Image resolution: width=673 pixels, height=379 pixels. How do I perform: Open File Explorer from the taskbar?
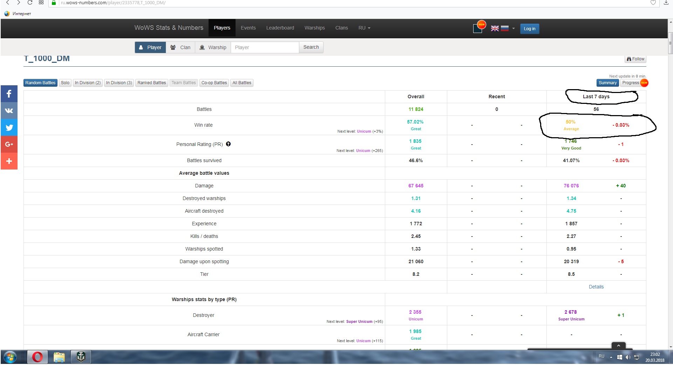pyautogui.click(x=59, y=357)
